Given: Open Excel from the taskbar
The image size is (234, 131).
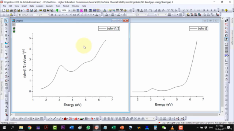Looking at the screenshot, I should [113, 128].
